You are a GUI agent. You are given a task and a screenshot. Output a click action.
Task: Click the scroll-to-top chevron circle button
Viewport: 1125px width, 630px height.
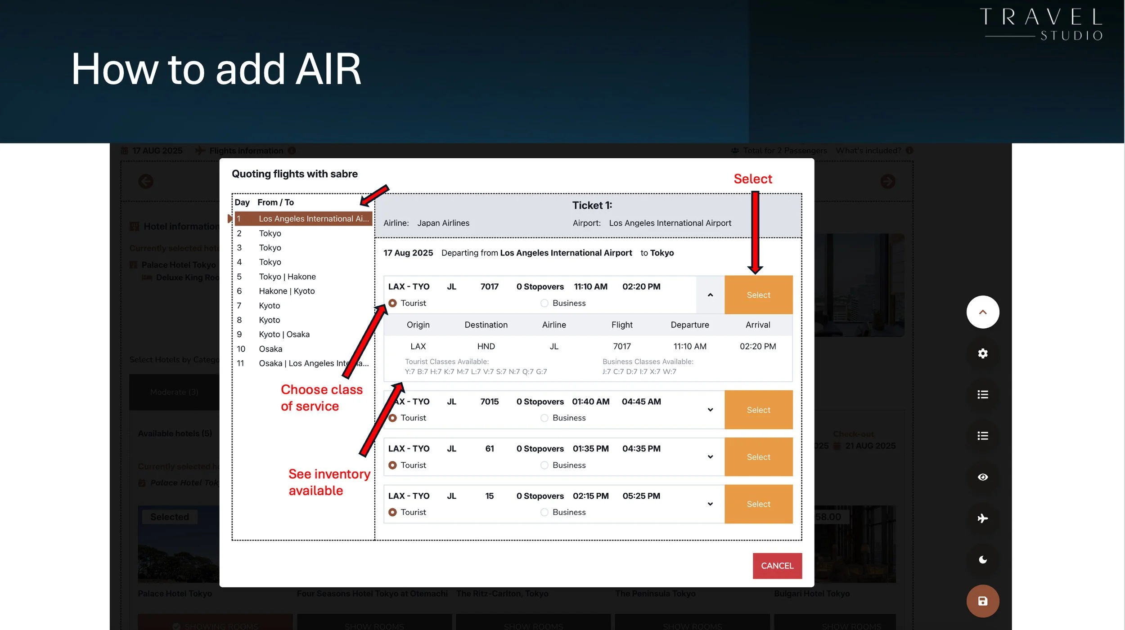click(x=982, y=312)
